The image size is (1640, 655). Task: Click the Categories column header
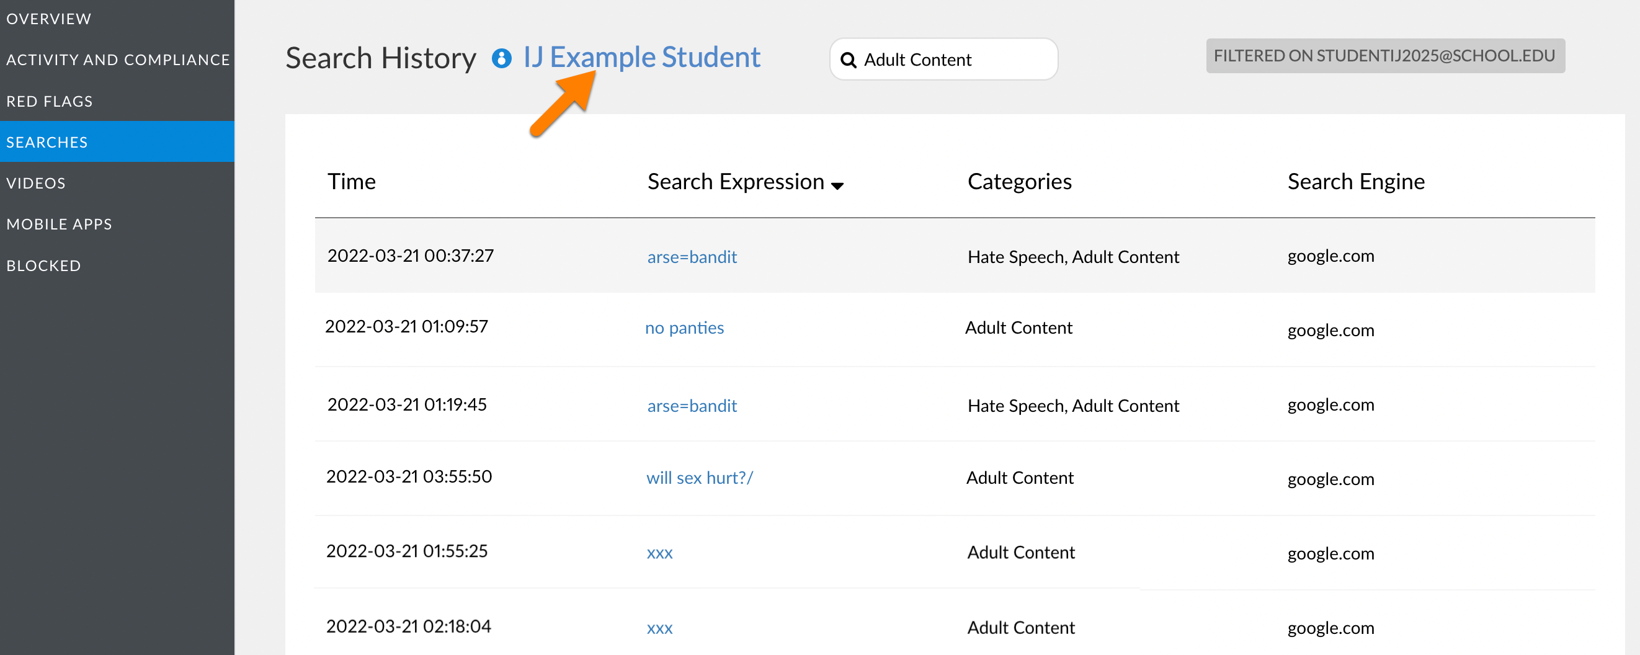(x=1018, y=181)
